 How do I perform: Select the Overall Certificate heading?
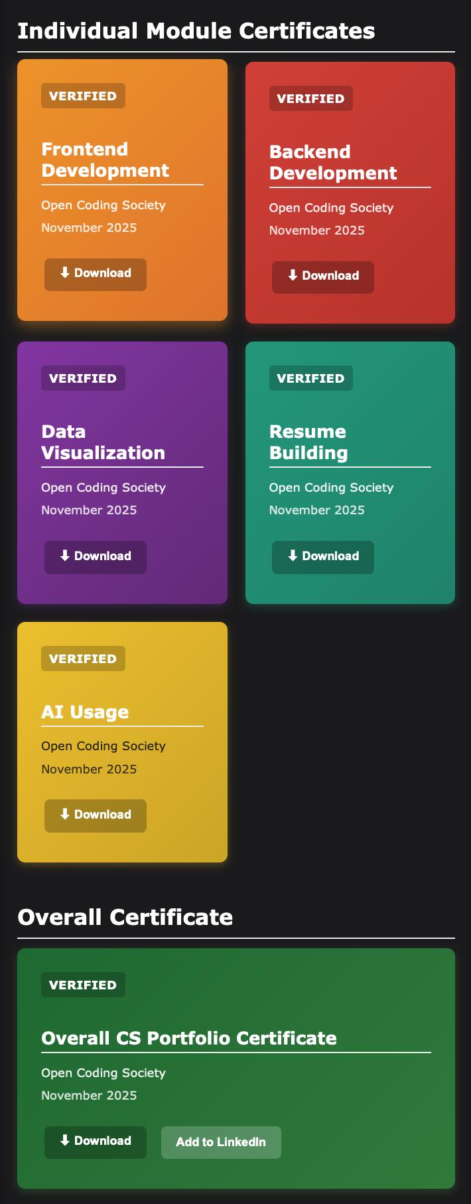125,917
